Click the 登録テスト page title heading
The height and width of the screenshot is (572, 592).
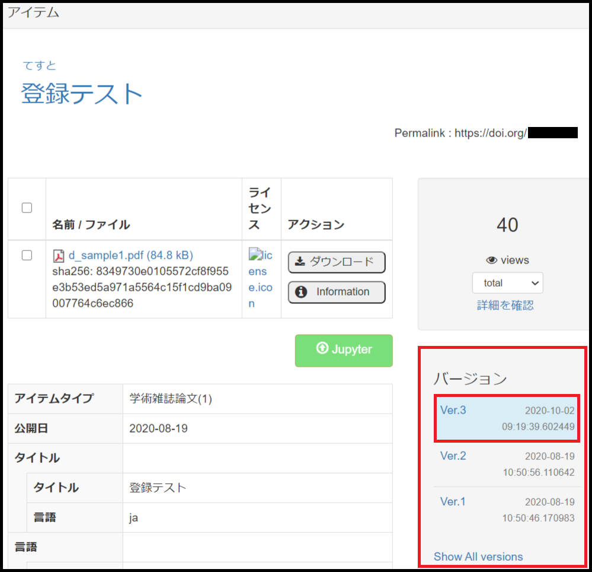(82, 94)
